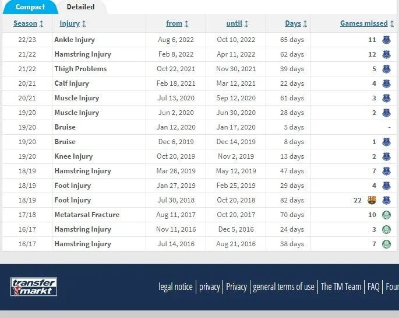The height and width of the screenshot is (318, 399).
Task: Click the Transfermarkt logo in the footer
Action: pyautogui.click(x=34, y=286)
